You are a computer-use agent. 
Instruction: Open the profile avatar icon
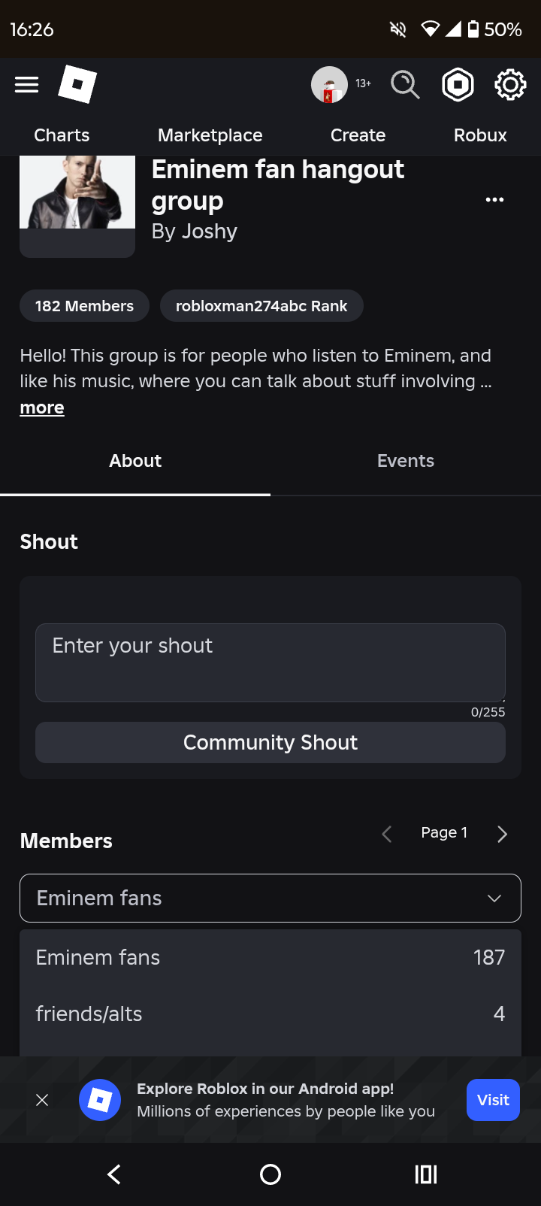(x=329, y=84)
